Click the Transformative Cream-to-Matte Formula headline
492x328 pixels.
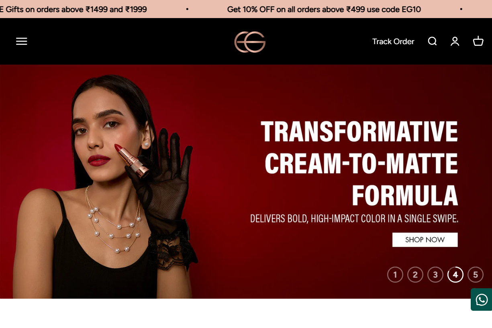click(x=360, y=163)
